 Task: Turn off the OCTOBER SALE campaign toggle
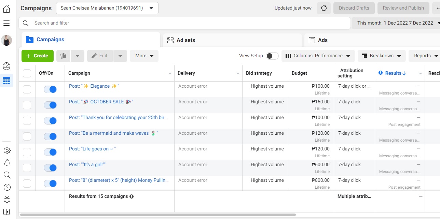pyautogui.click(x=50, y=105)
